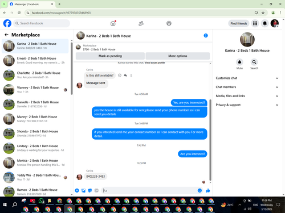Viewport: 285px width, 213px height.
Task: Open Shonda's 2 Beds 1 Bath House chat
Action: click(x=35, y=133)
